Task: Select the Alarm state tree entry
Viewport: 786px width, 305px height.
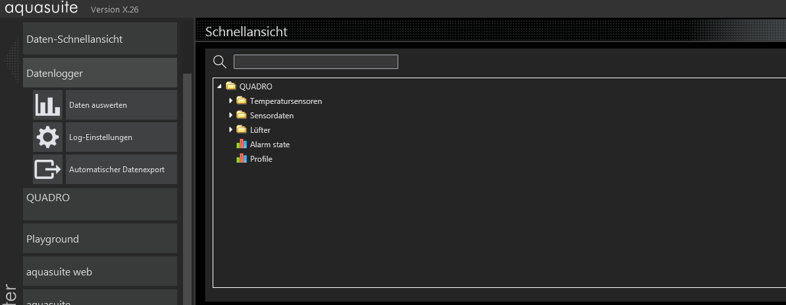Action: click(x=270, y=144)
